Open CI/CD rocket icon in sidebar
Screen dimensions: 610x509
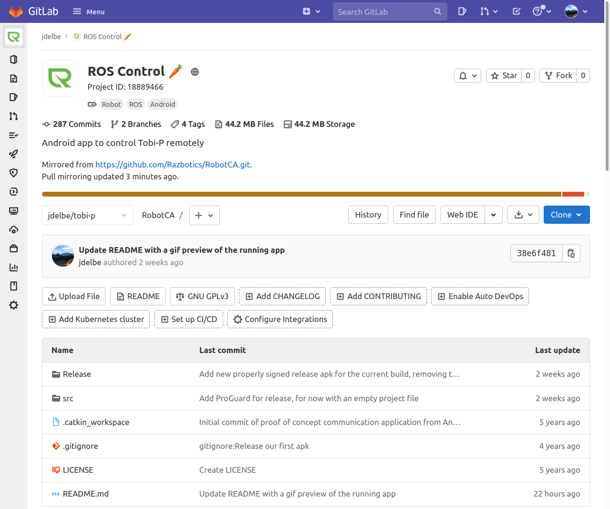(14, 154)
